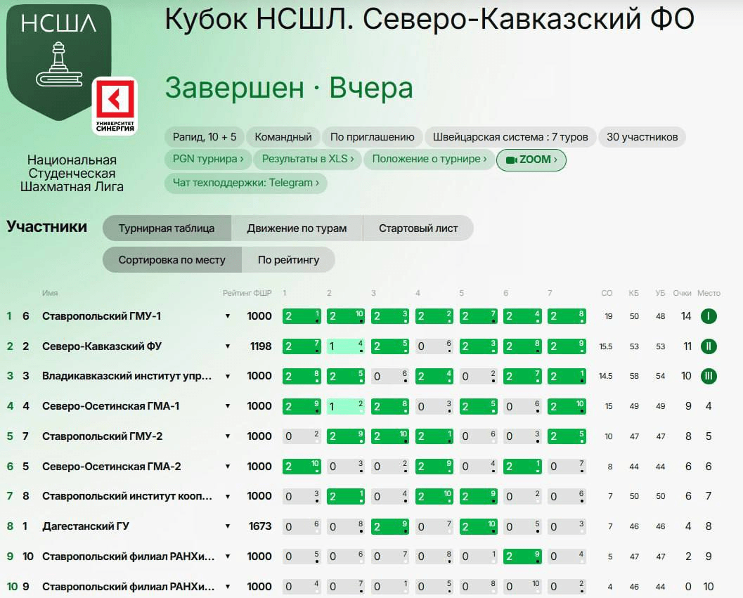Viewport: 743px width, 598px height.
Task: Expand Ставропольский ГМУ-1 row details
Action: (x=228, y=316)
